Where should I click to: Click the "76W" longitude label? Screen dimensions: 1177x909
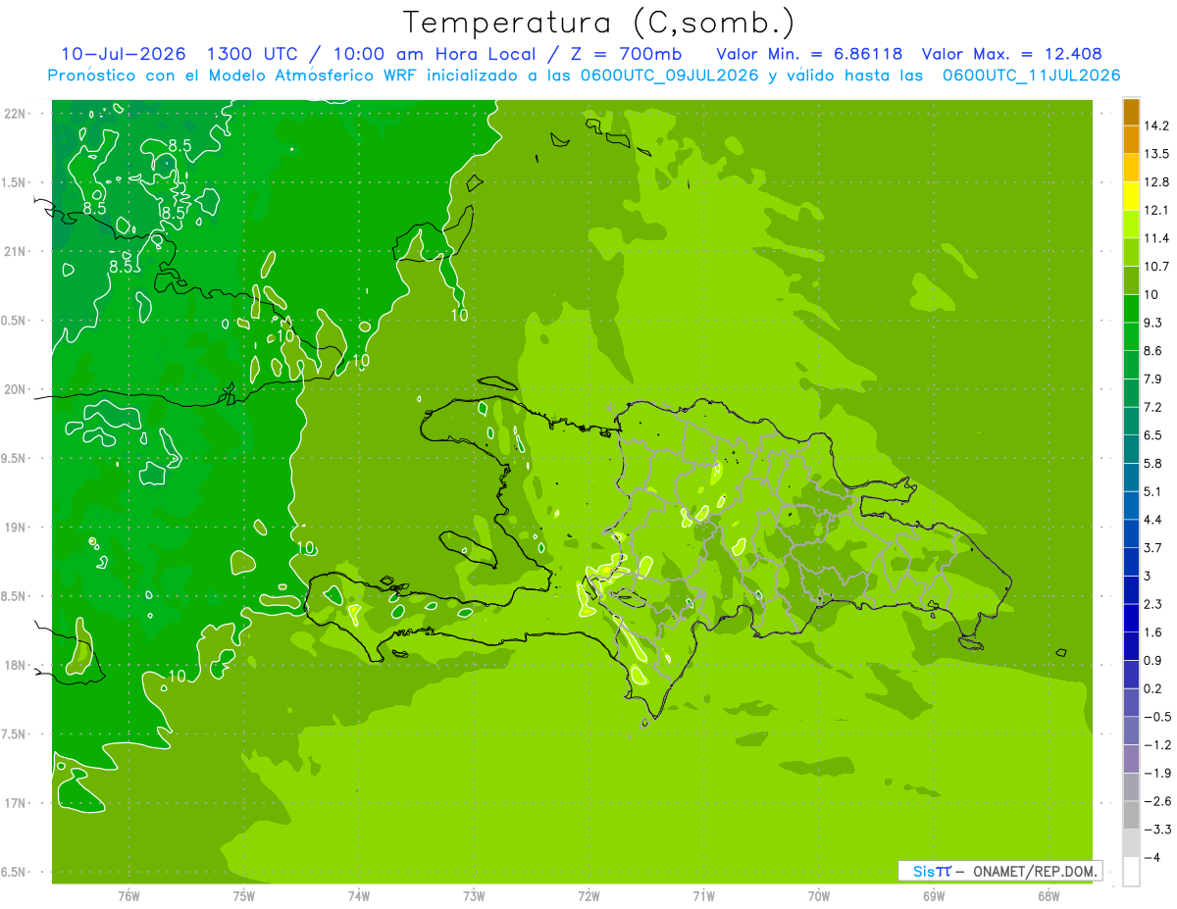click(128, 896)
